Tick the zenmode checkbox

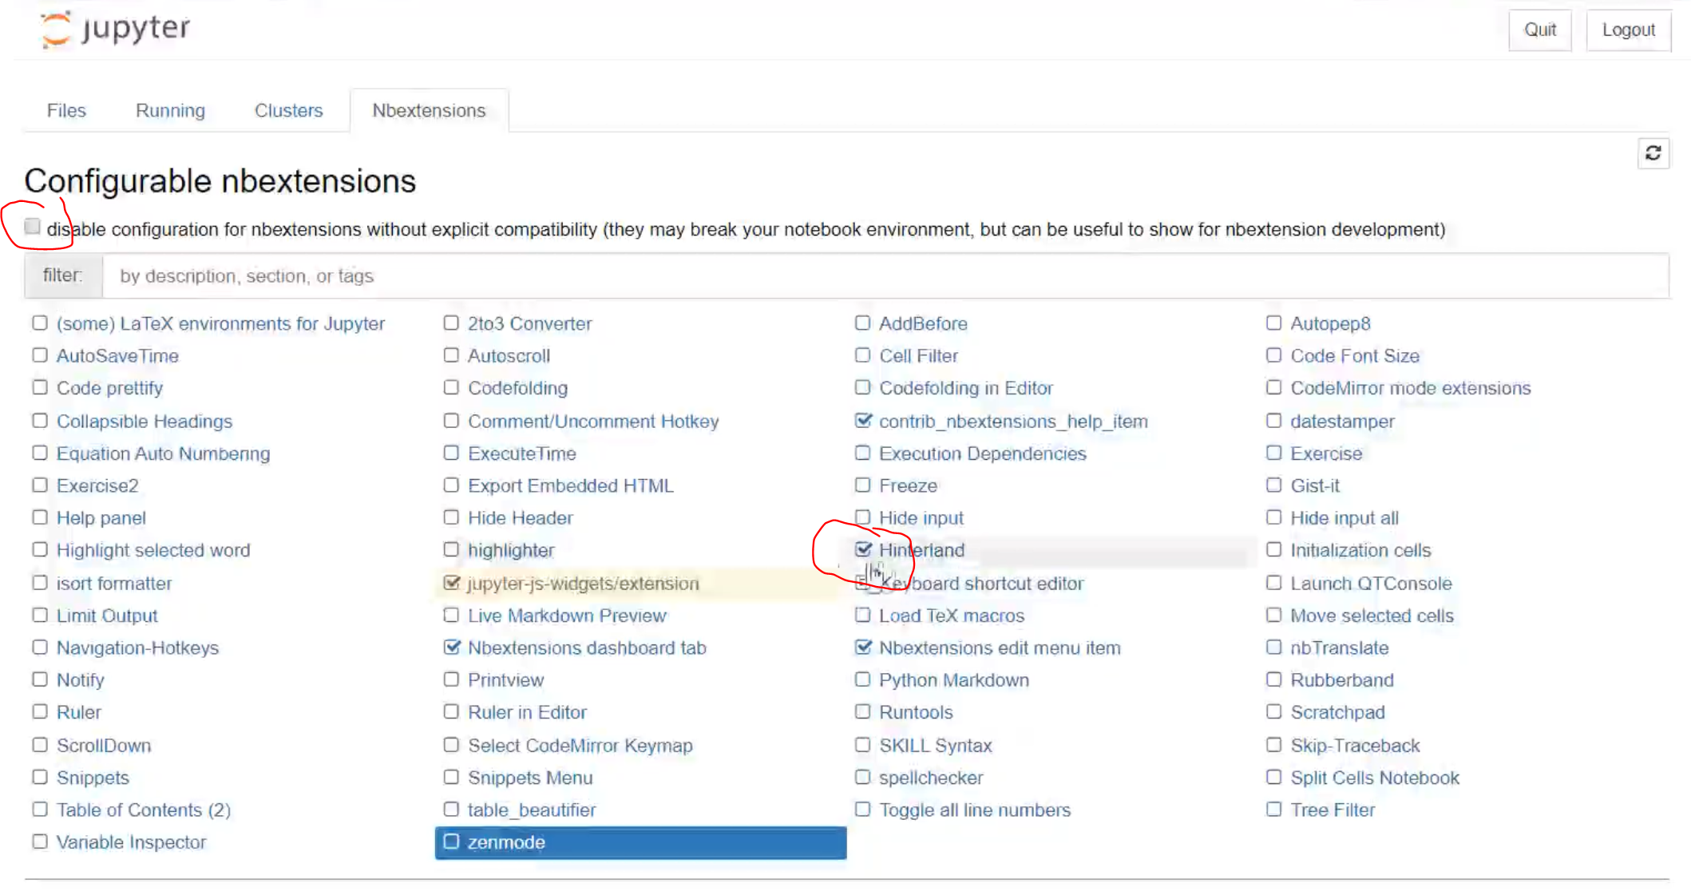451,842
